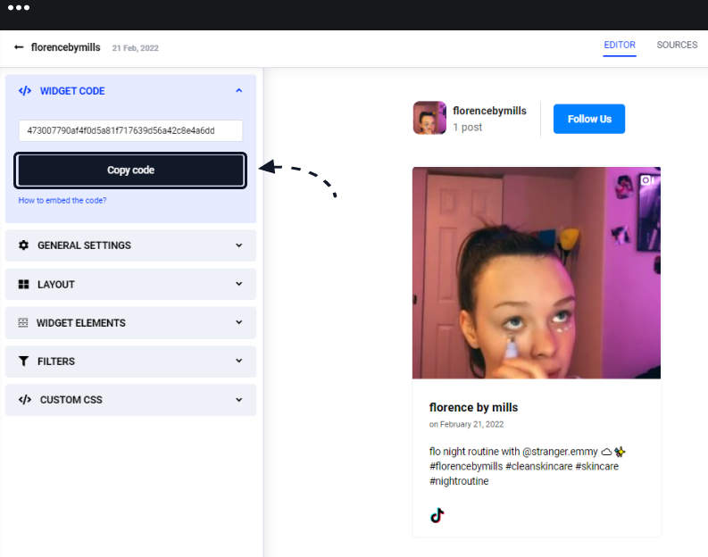This screenshot has width=708, height=557.
Task: Click the '#skincare' hashtag in caption
Action: [x=596, y=466]
